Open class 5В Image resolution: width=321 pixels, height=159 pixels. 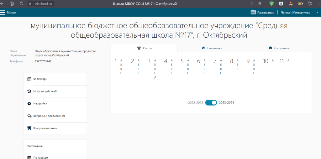click(188, 69)
